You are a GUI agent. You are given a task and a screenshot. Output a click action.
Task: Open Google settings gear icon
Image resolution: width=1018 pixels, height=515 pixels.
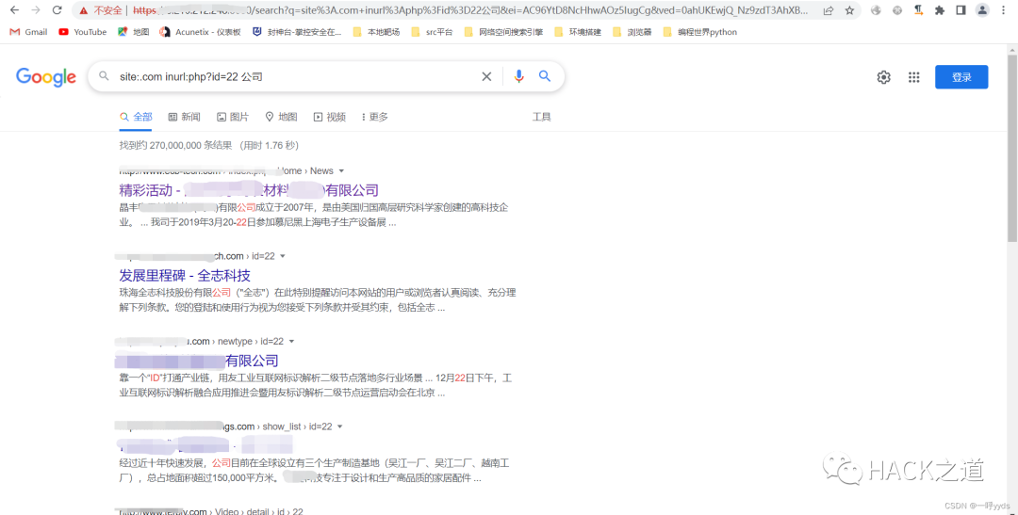click(x=883, y=77)
